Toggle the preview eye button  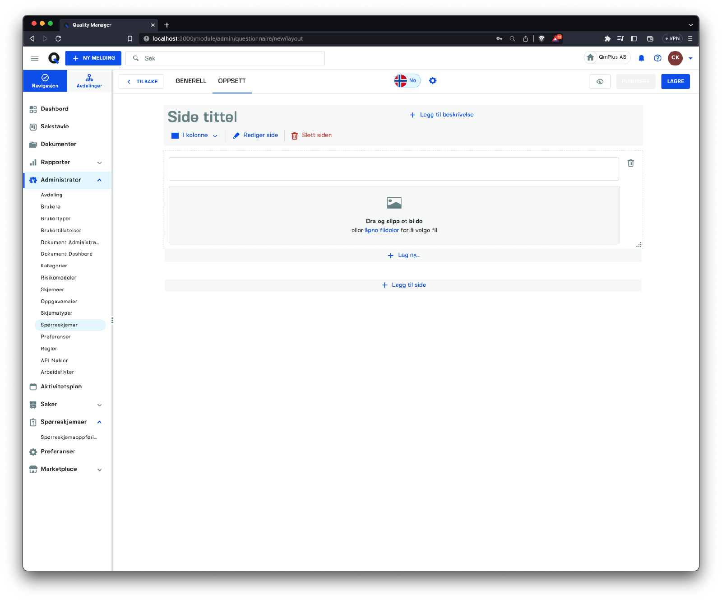[600, 81]
